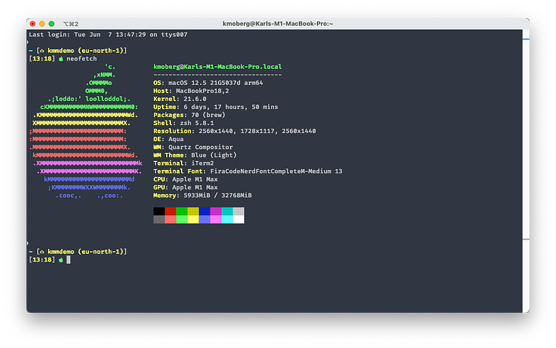The width and height of the screenshot is (556, 348).
Task: Click the blue bottom row .cooc,. of logo
Action: point(89,196)
